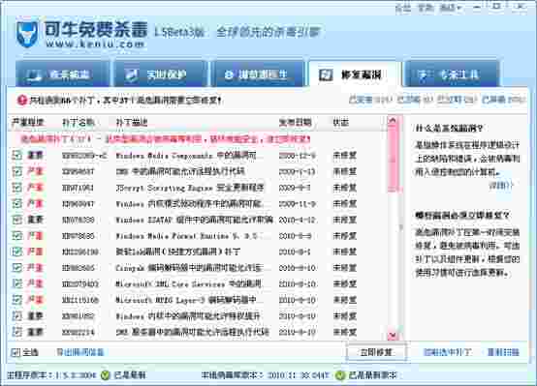Screen dimensions: 537x386
Task: Open the third tab with the globe icon
Action: 258,74
